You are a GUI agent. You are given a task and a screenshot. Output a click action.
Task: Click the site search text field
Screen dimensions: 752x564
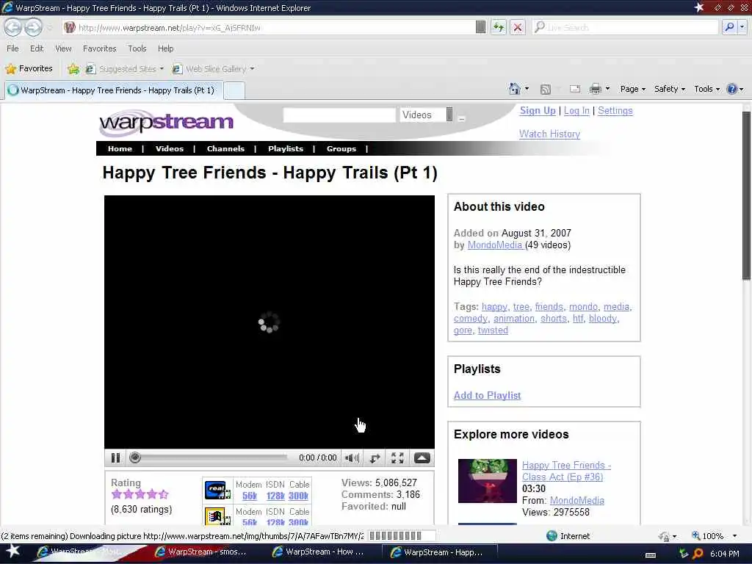tap(339, 115)
